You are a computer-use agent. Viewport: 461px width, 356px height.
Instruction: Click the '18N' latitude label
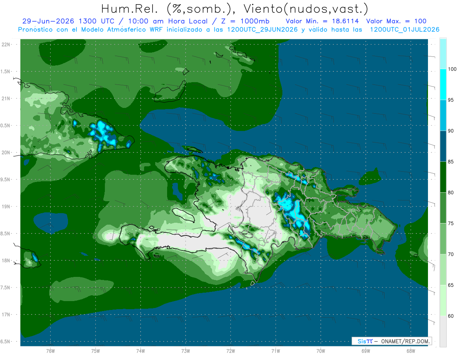pos(6,260)
